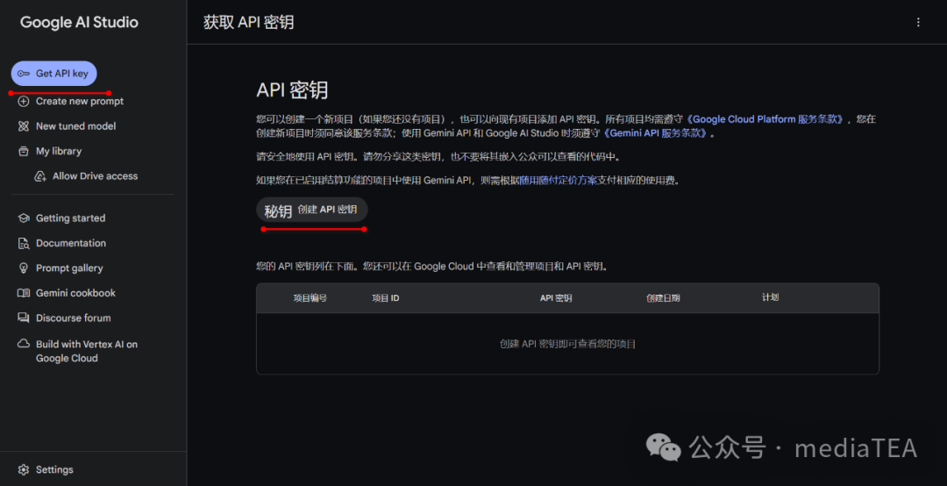This screenshot has width=947, height=486.
Task: Click the Documentation page icon
Action: (x=24, y=244)
